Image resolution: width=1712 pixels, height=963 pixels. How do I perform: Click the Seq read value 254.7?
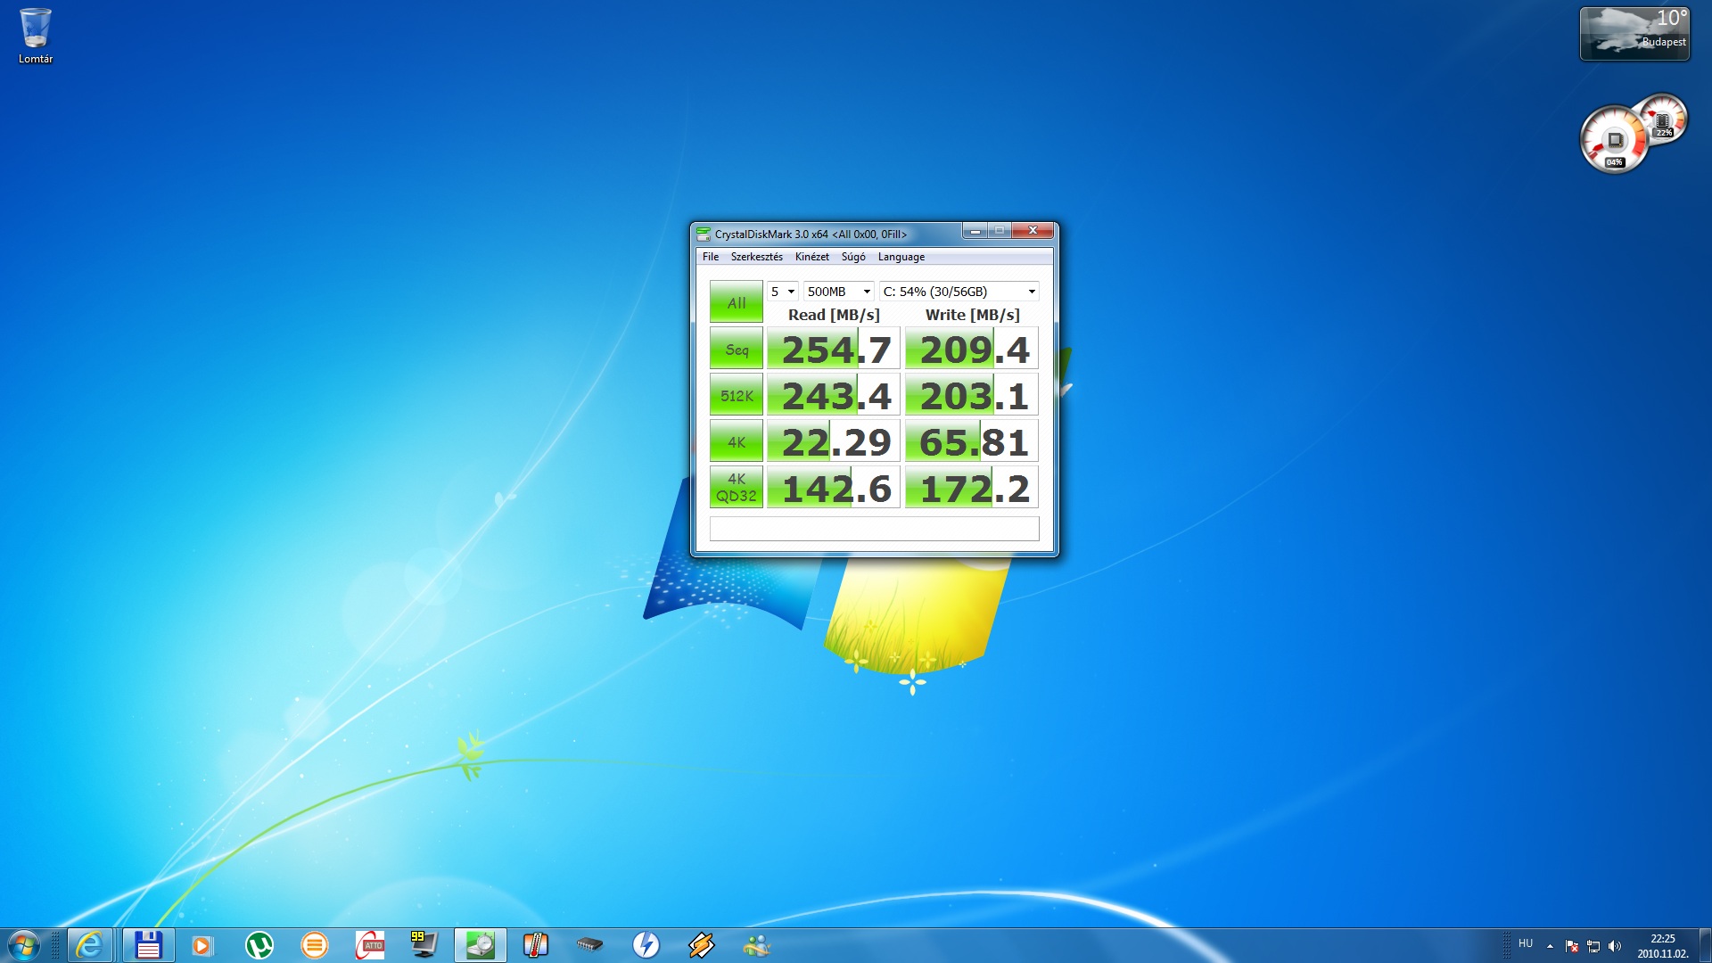click(834, 349)
